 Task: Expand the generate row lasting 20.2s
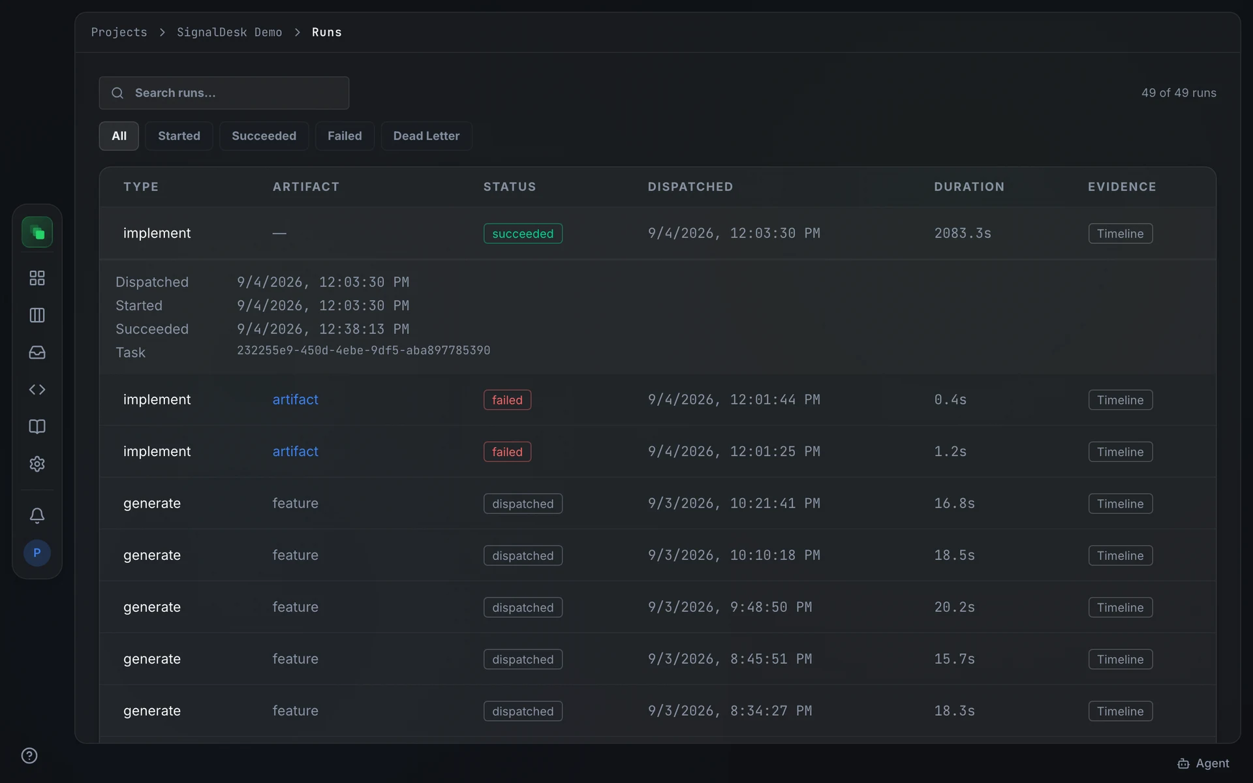pyautogui.click(x=657, y=607)
